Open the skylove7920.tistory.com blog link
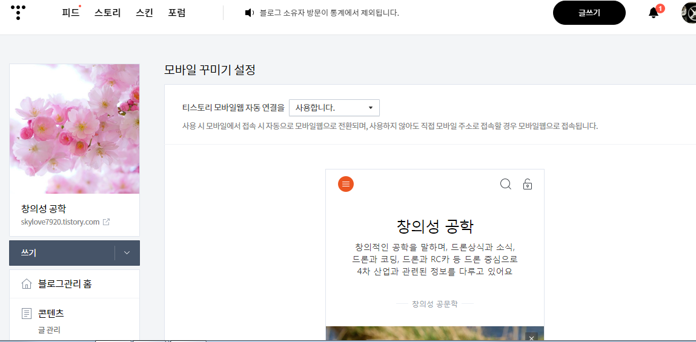This screenshot has width=696, height=342. (60, 222)
